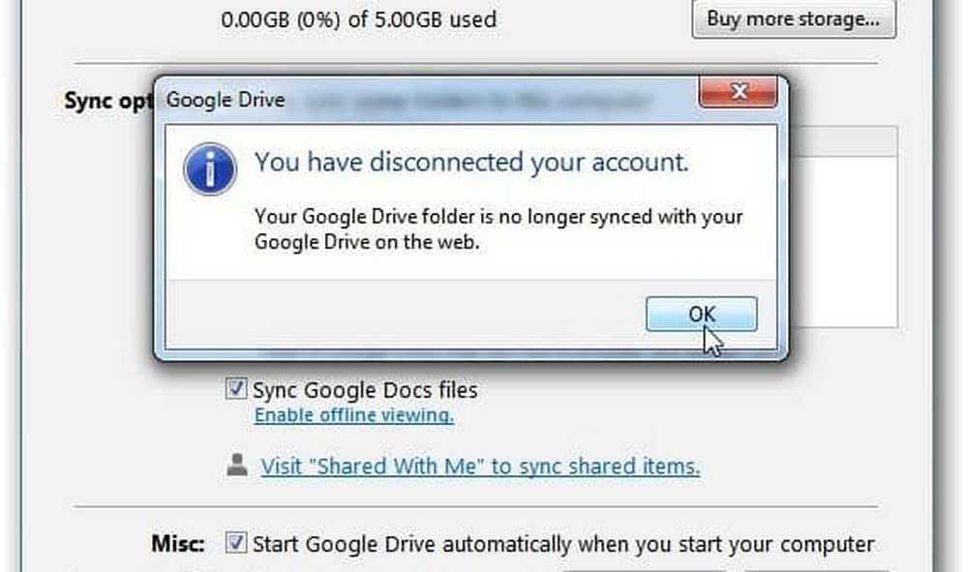Click the Buy more storage button
The height and width of the screenshot is (572, 968).
coord(793,19)
